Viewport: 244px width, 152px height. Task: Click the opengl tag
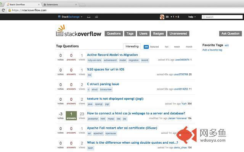pyautogui.click(x=99, y=104)
